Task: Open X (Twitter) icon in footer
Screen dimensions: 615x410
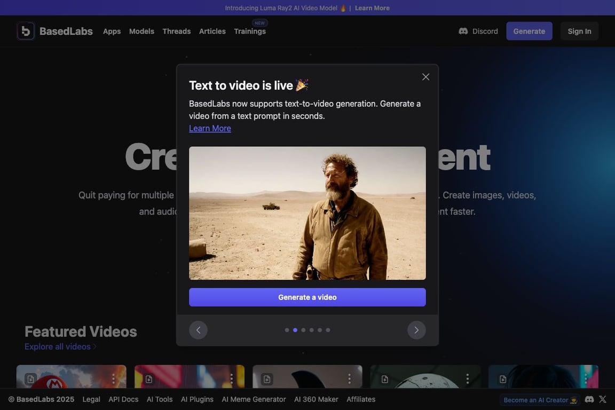Action: [603, 399]
